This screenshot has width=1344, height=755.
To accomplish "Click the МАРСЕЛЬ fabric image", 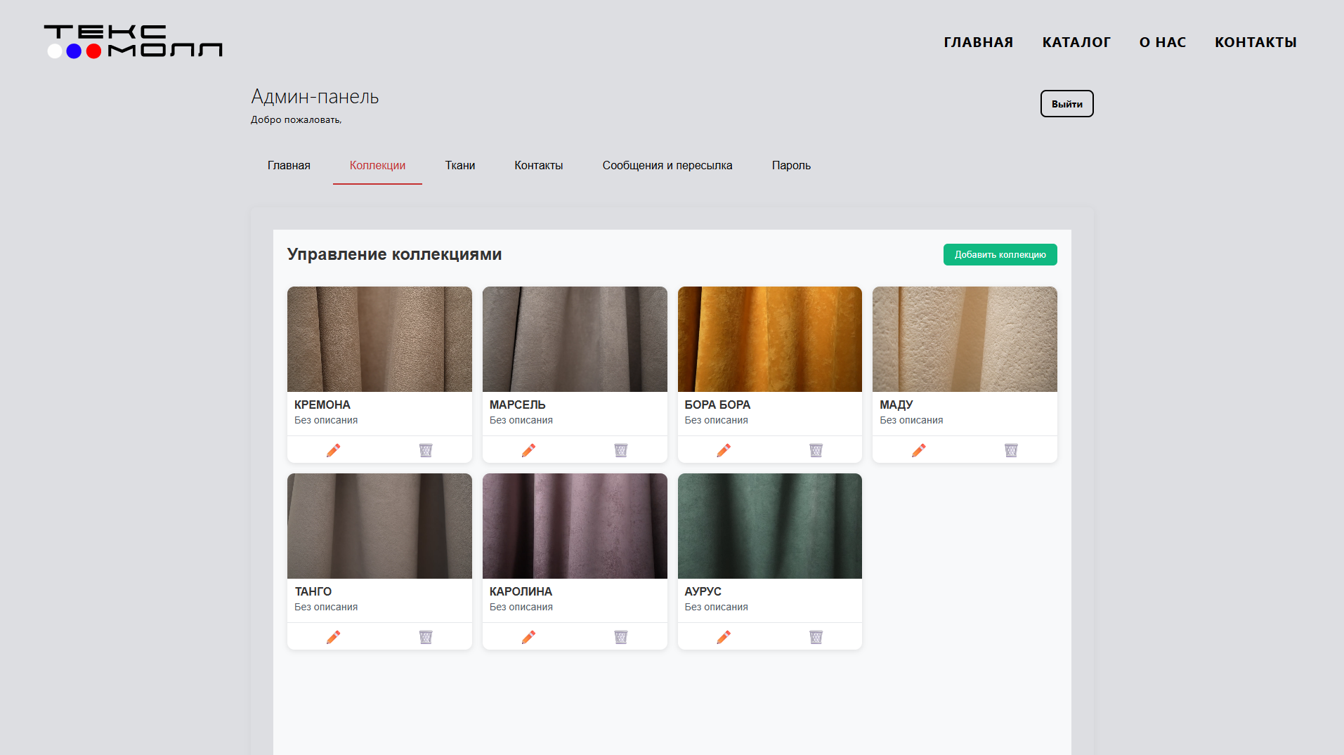I will [575, 339].
